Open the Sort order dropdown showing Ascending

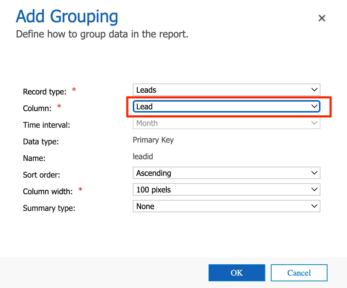coord(226,173)
